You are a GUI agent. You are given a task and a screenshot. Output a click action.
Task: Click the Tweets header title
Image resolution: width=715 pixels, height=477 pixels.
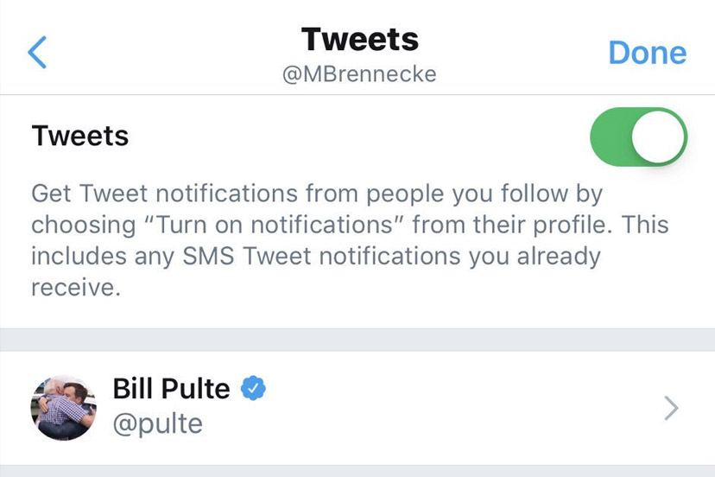(359, 39)
